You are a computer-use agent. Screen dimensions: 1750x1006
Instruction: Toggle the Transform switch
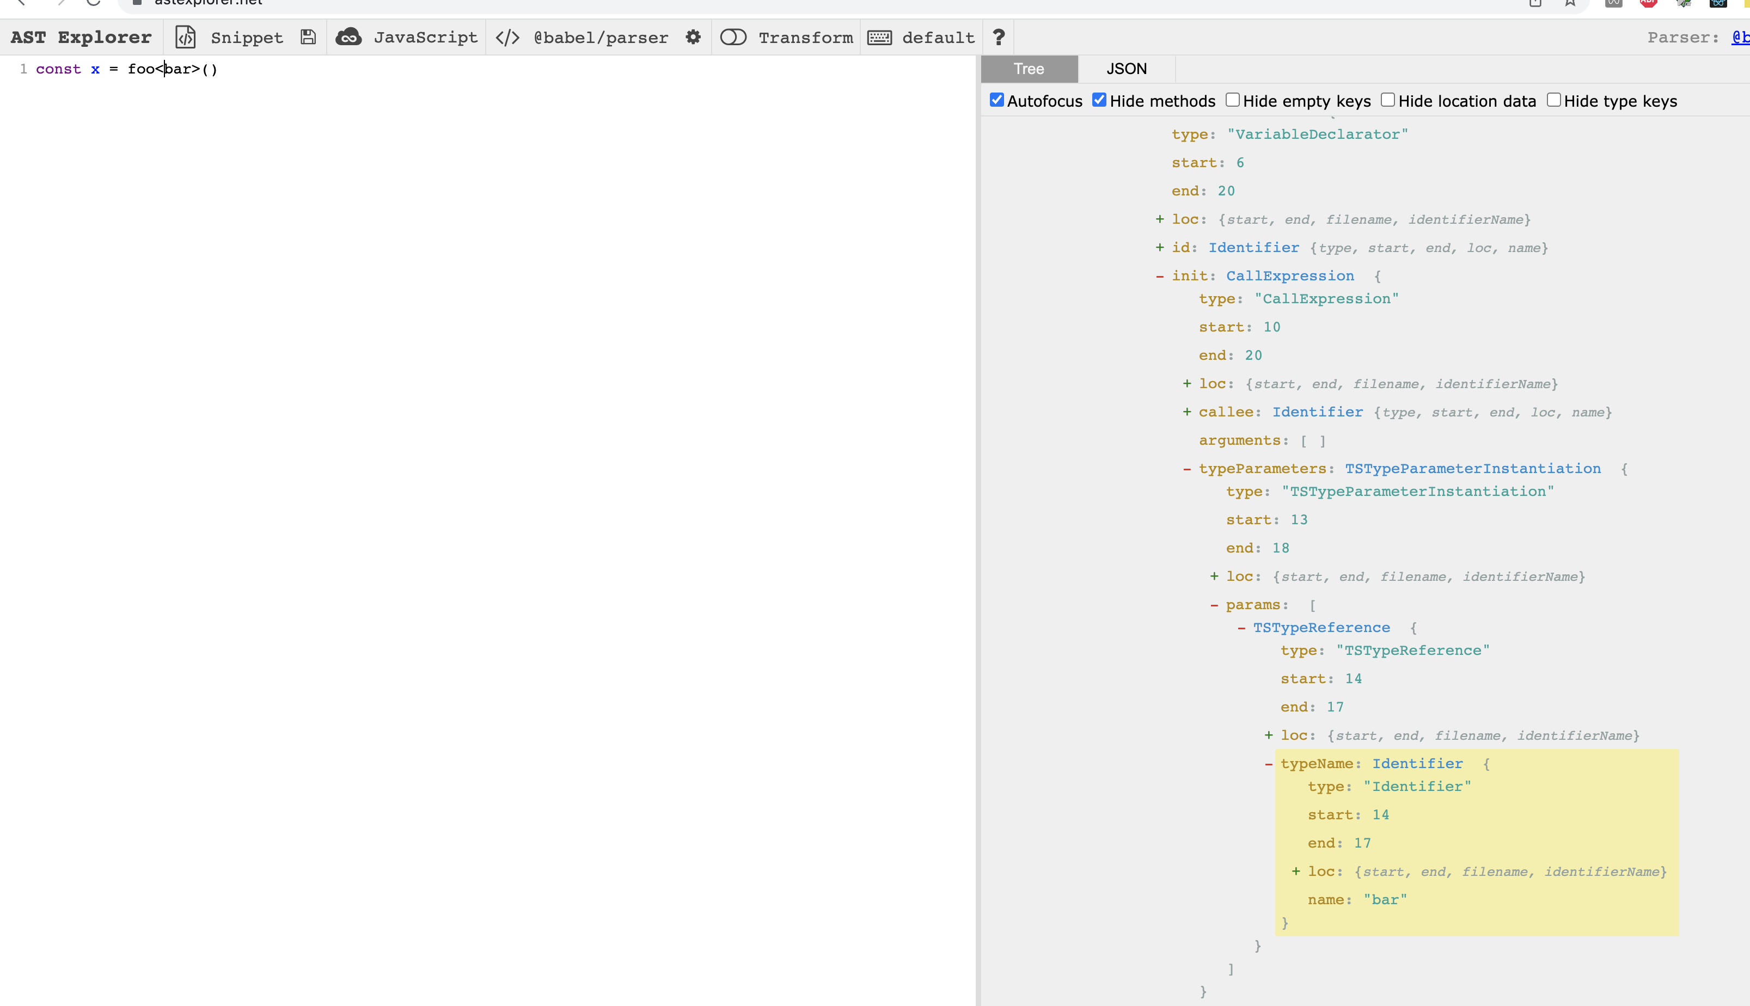tap(733, 38)
